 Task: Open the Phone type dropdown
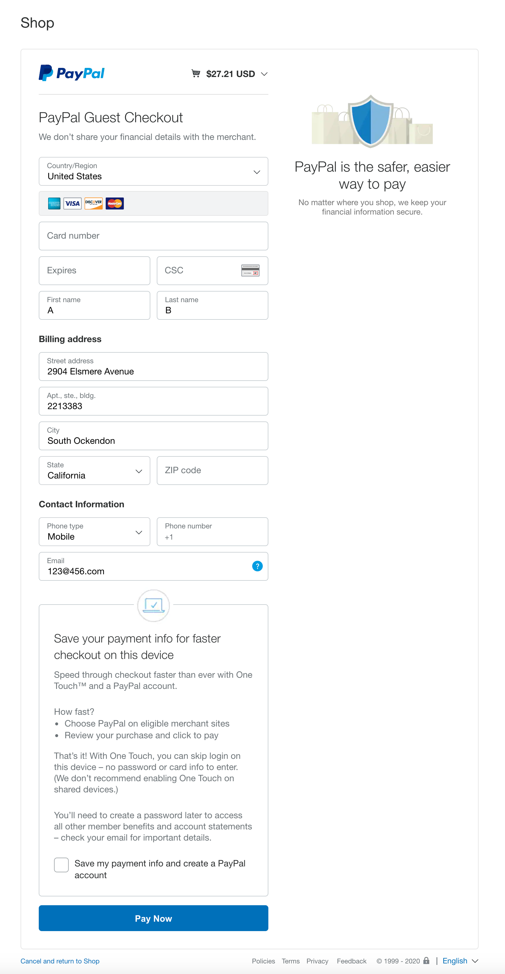pos(95,532)
